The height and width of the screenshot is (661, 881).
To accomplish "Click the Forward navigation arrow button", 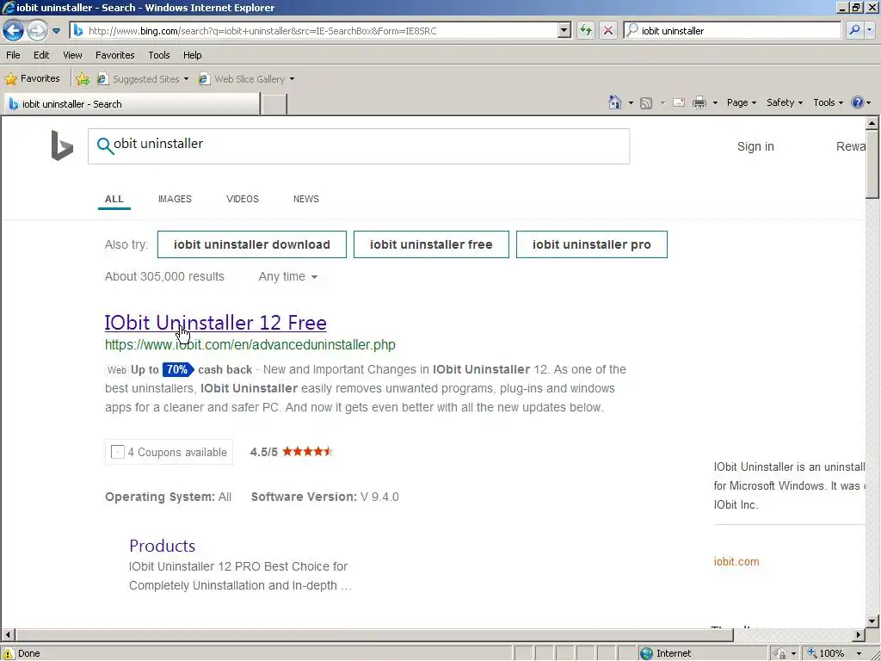I will [x=37, y=30].
